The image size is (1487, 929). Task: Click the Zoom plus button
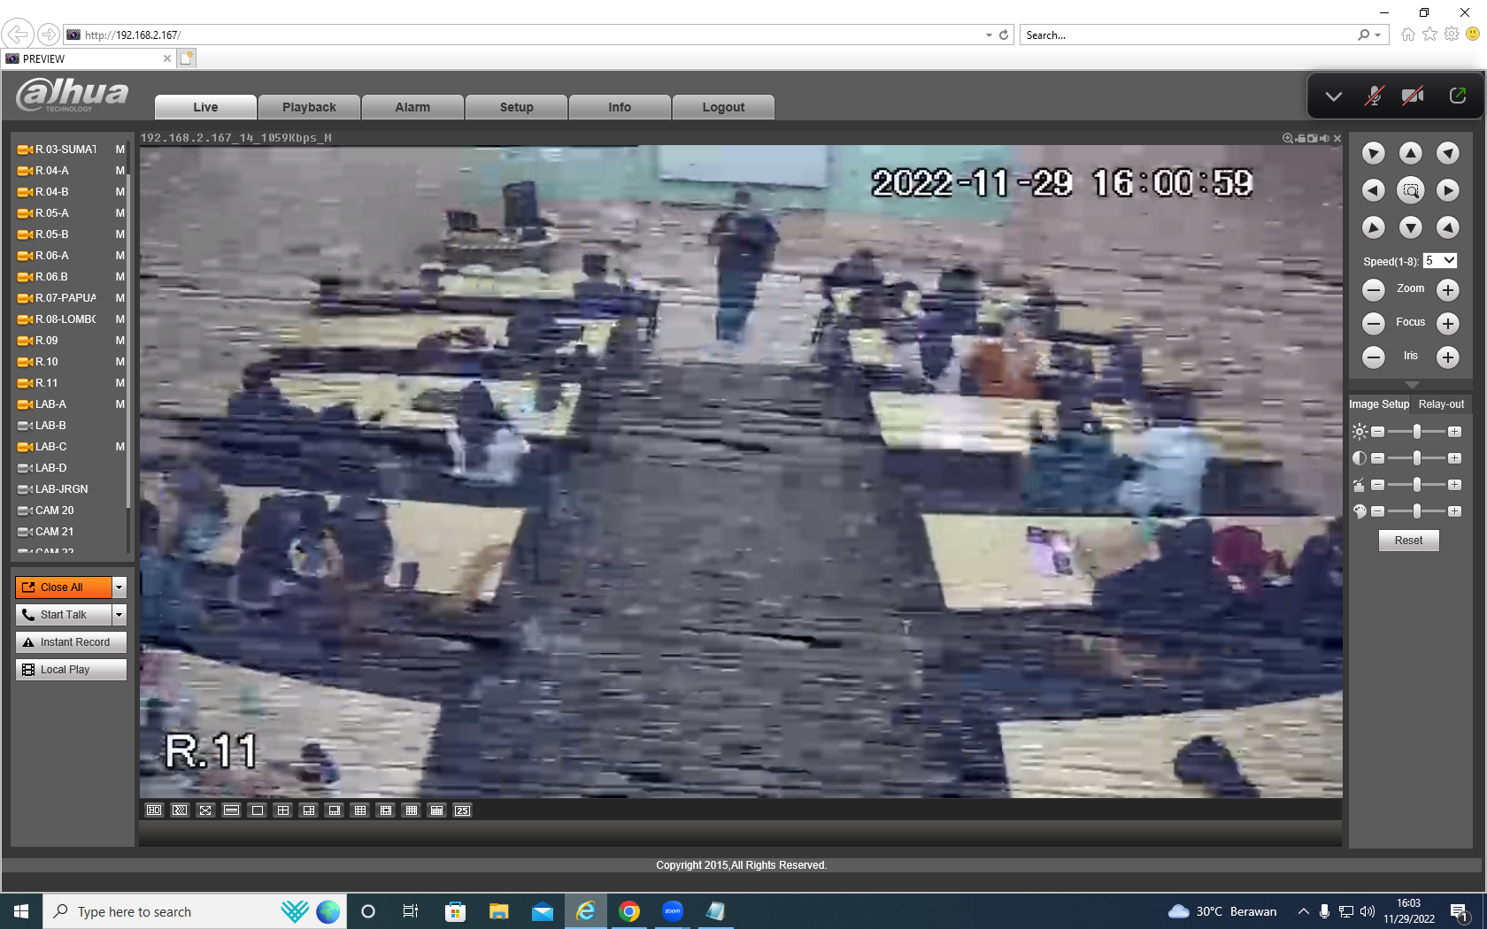[x=1447, y=289]
